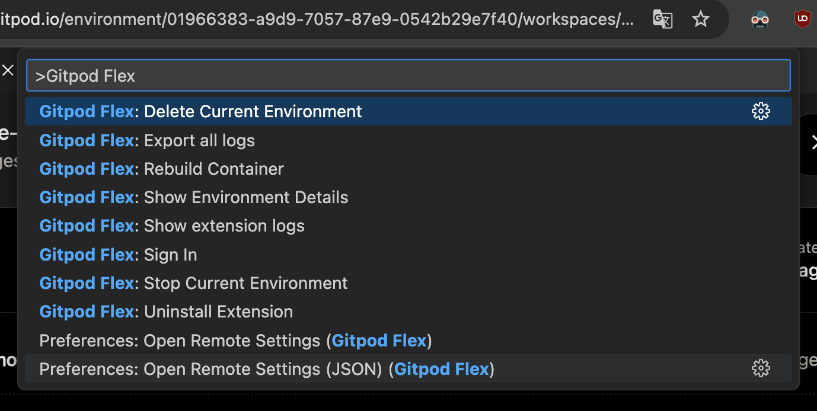Bookmark the page with the star icon
The width and height of the screenshot is (817, 411).
(701, 20)
